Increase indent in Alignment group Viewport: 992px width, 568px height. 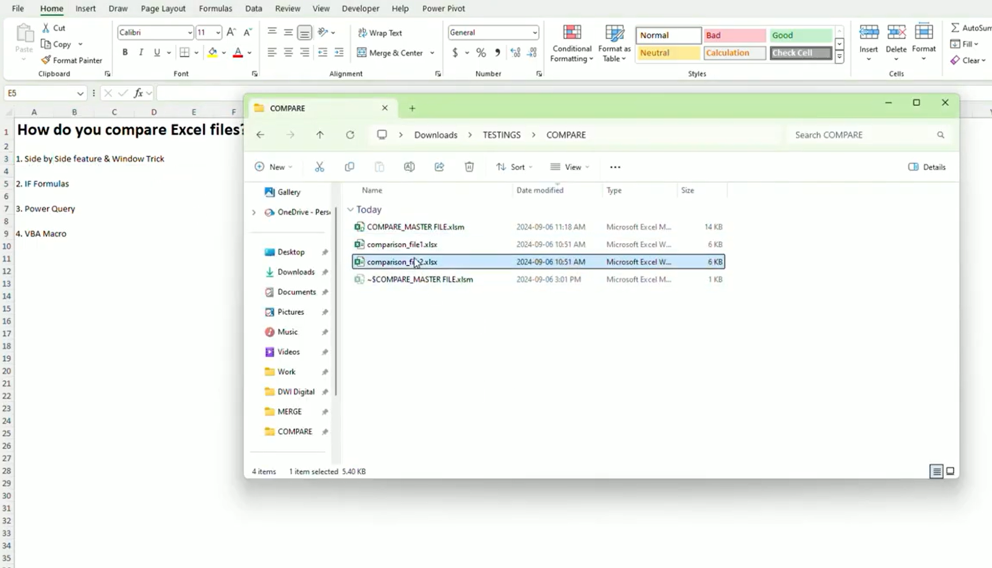coord(339,53)
